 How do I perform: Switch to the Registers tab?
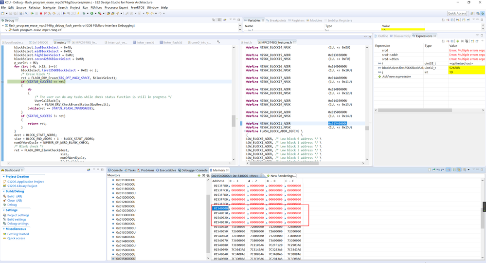[296, 20]
